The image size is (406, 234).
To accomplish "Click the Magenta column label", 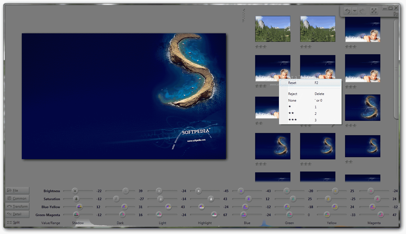I will (x=374, y=223).
